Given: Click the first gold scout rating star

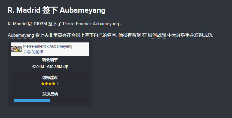Looking at the screenshot, I should pyautogui.click(x=43, y=84).
